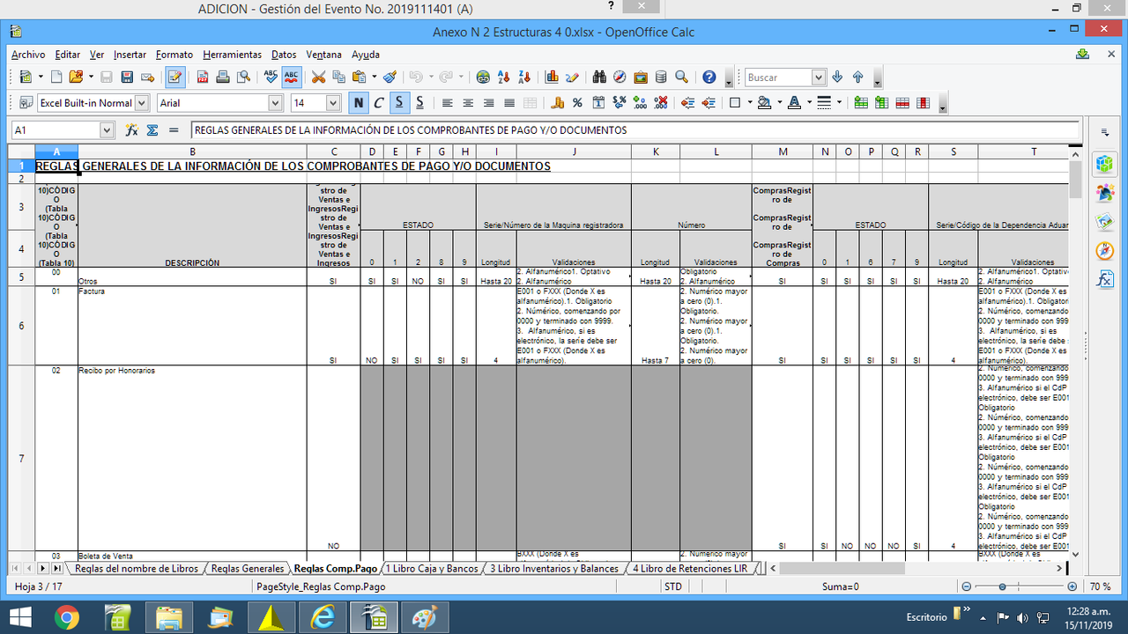This screenshot has height=634, width=1128.
Task: Open the Apply Style dropdown
Action: pos(142,103)
